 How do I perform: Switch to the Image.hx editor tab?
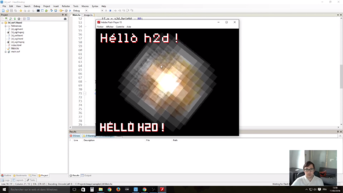tap(88, 15)
